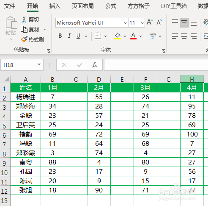
Task: Click the cell with value 100
Action: 192,134
